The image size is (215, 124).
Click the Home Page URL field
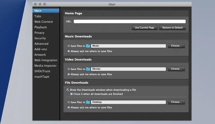coord(130,22)
